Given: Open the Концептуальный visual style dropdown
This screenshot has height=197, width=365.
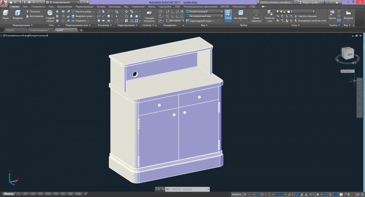Looking at the screenshot, I should [x=204, y=11].
